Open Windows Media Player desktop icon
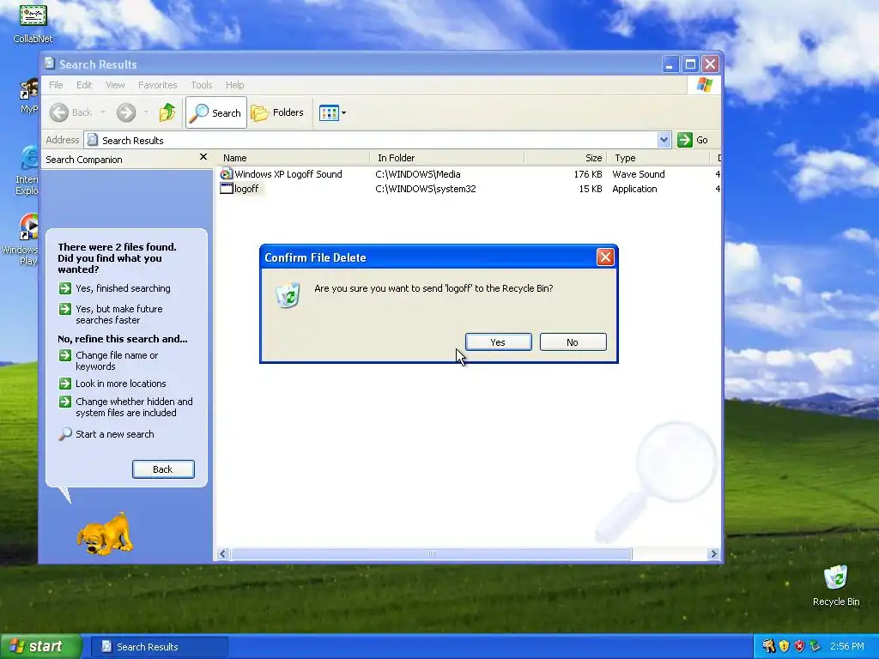This screenshot has height=659, width=879. tap(22, 239)
